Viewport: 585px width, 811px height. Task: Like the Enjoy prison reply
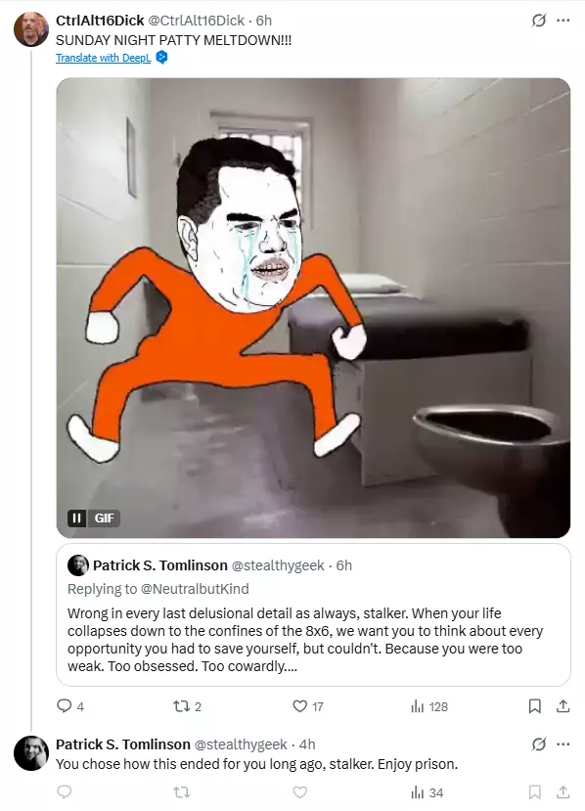300,791
